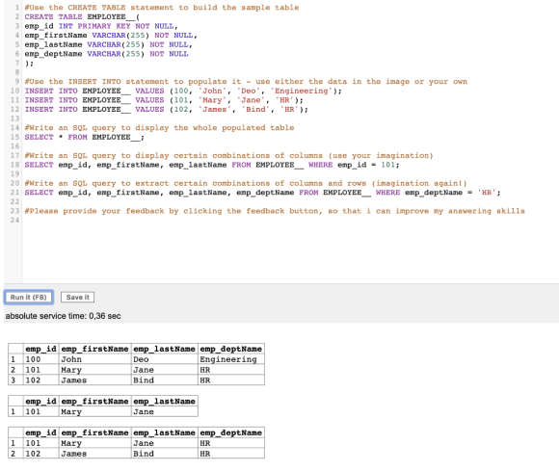Select the 'Jane' cell in the second table
This screenshot has width=559, height=471.
point(165,411)
